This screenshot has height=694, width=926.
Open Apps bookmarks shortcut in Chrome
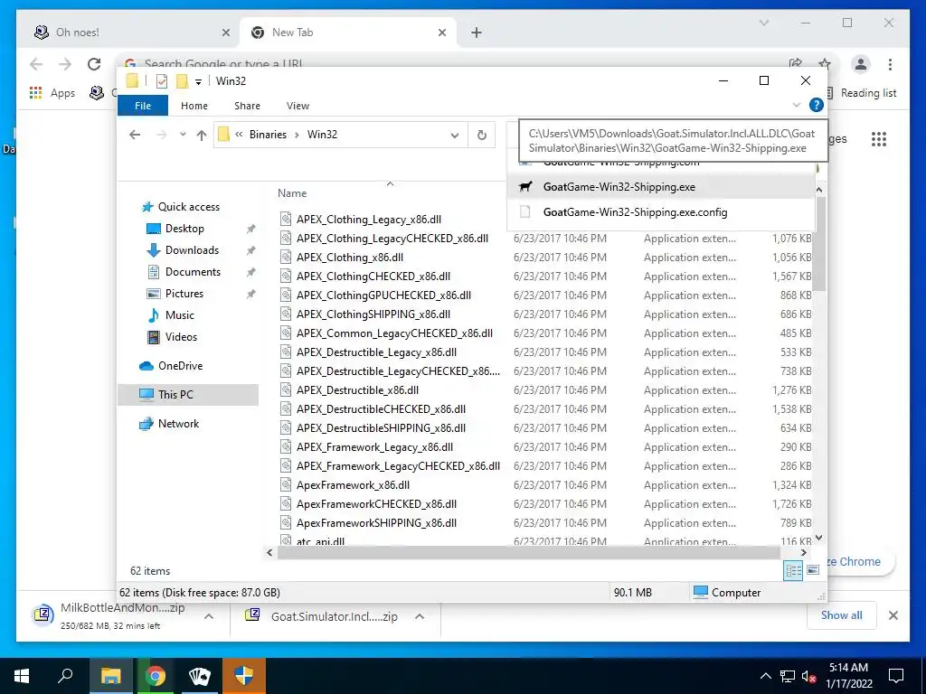52,93
